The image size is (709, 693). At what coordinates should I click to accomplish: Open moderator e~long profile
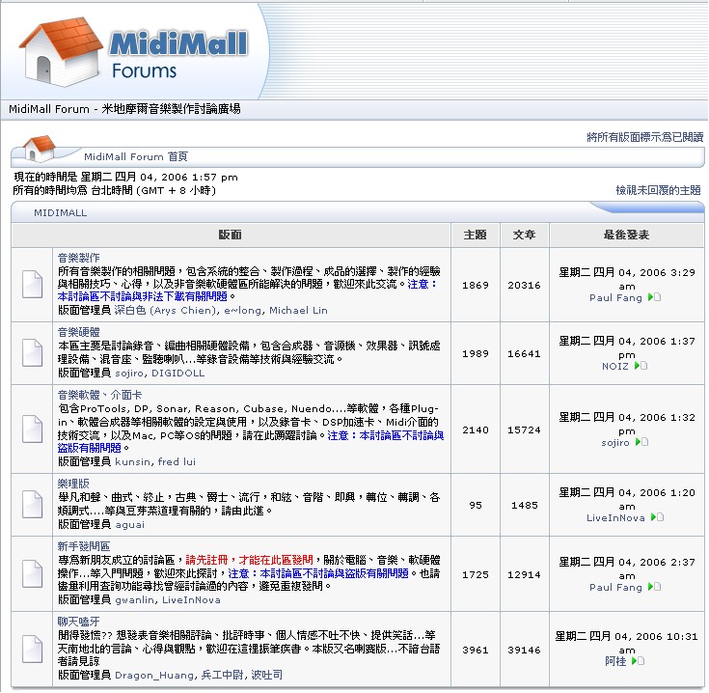pos(243,311)
